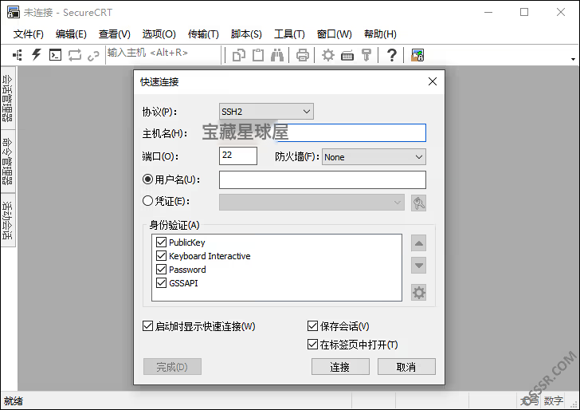Move authentication method down with arrow button
Screen dimensions: 580x410
coord(419,266)
